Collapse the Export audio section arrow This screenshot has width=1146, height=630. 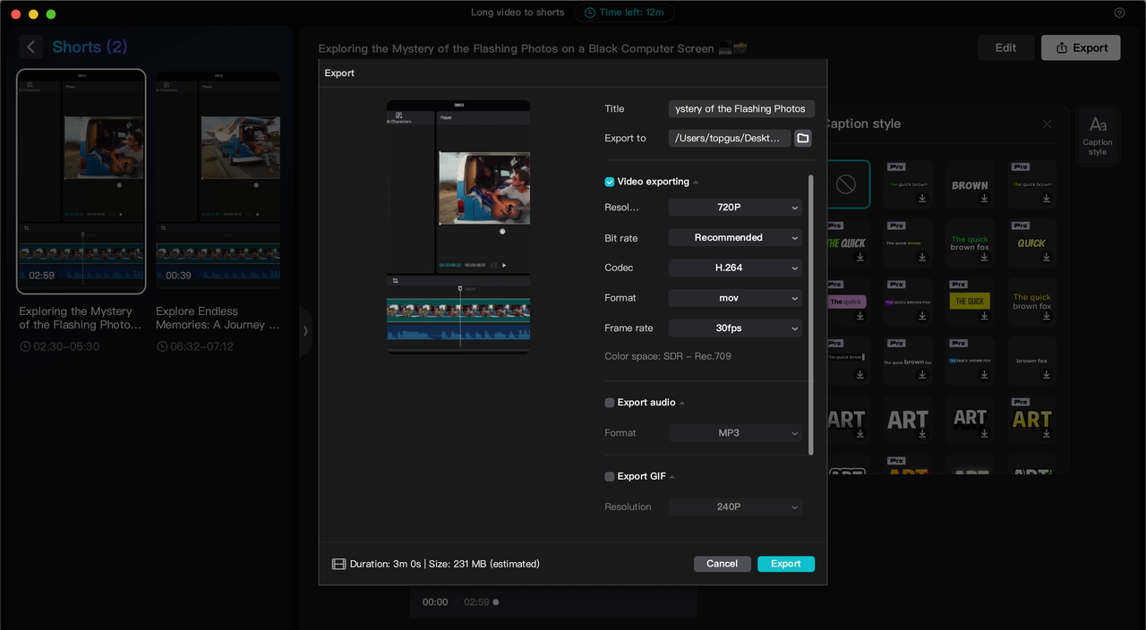682,404
